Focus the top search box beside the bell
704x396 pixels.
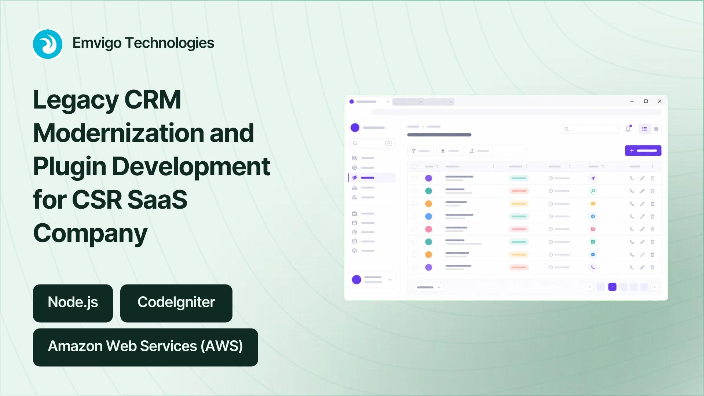[x=590, y=129]
